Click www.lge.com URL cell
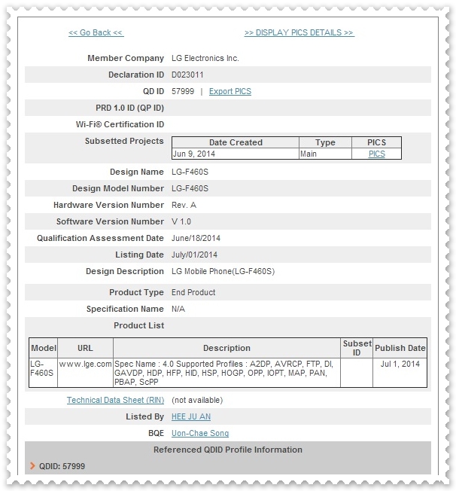Screen dimensions: 456x491 [x=85, y=373]
